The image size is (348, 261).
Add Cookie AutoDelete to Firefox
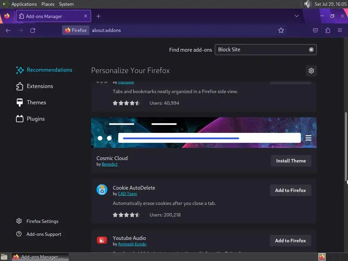coord(290,190)
